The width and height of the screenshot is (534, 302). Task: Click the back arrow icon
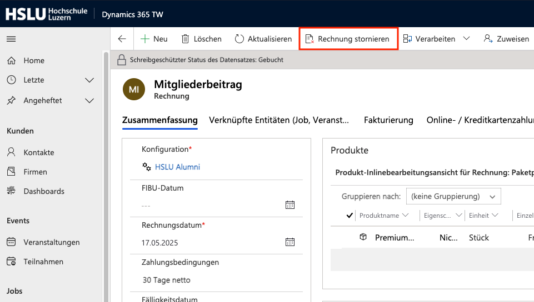click(x=122, y=39)
